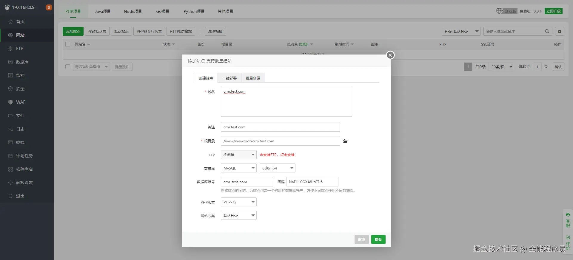
Task: Open the 安全 security sidebar item
Action: click(x=27, y=89)
